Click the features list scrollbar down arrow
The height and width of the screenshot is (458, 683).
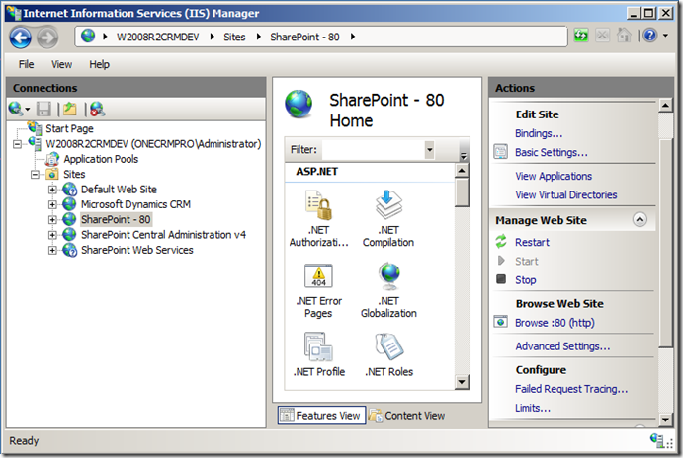462,381
